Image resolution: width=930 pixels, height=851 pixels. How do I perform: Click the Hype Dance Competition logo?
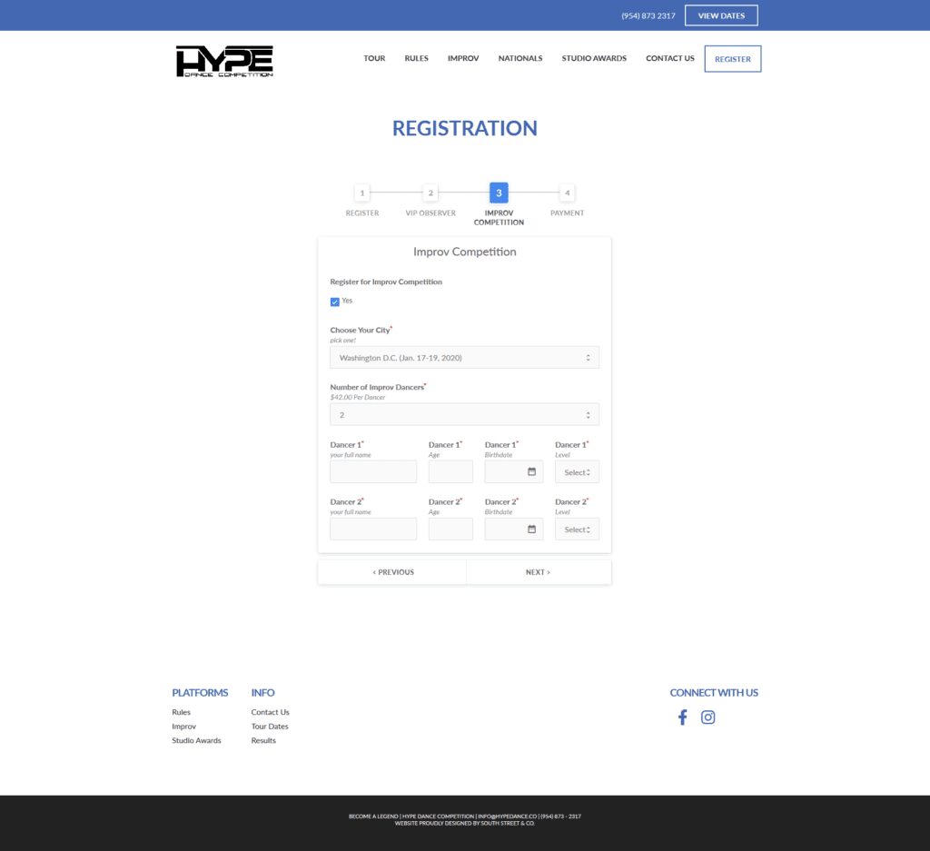point(224,61)
